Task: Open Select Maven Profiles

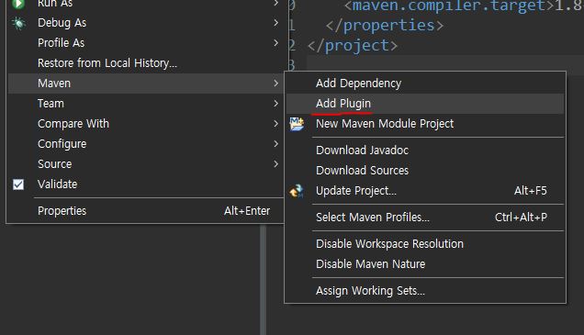Action: pos(425,217)
